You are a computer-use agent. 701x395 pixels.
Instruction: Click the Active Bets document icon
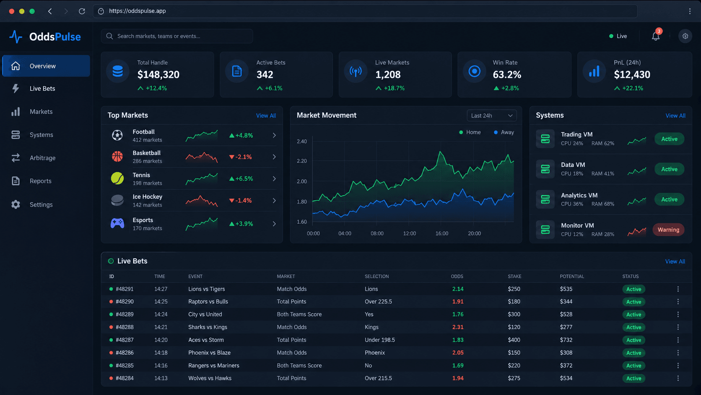[x=237, y=71]
